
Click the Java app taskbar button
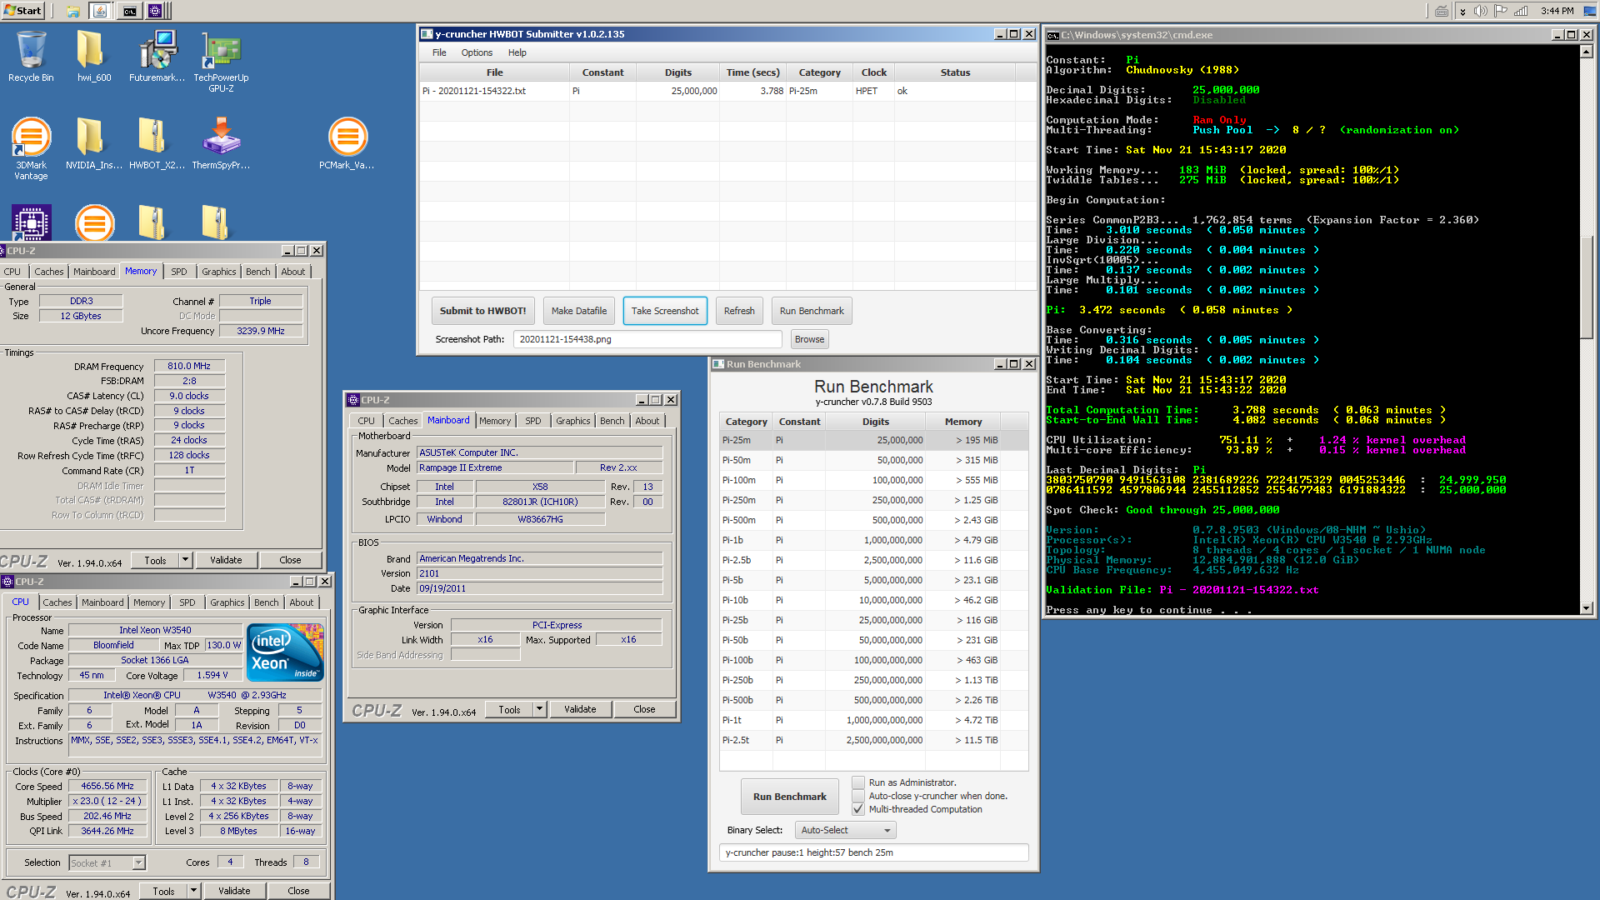coord(100,11)
